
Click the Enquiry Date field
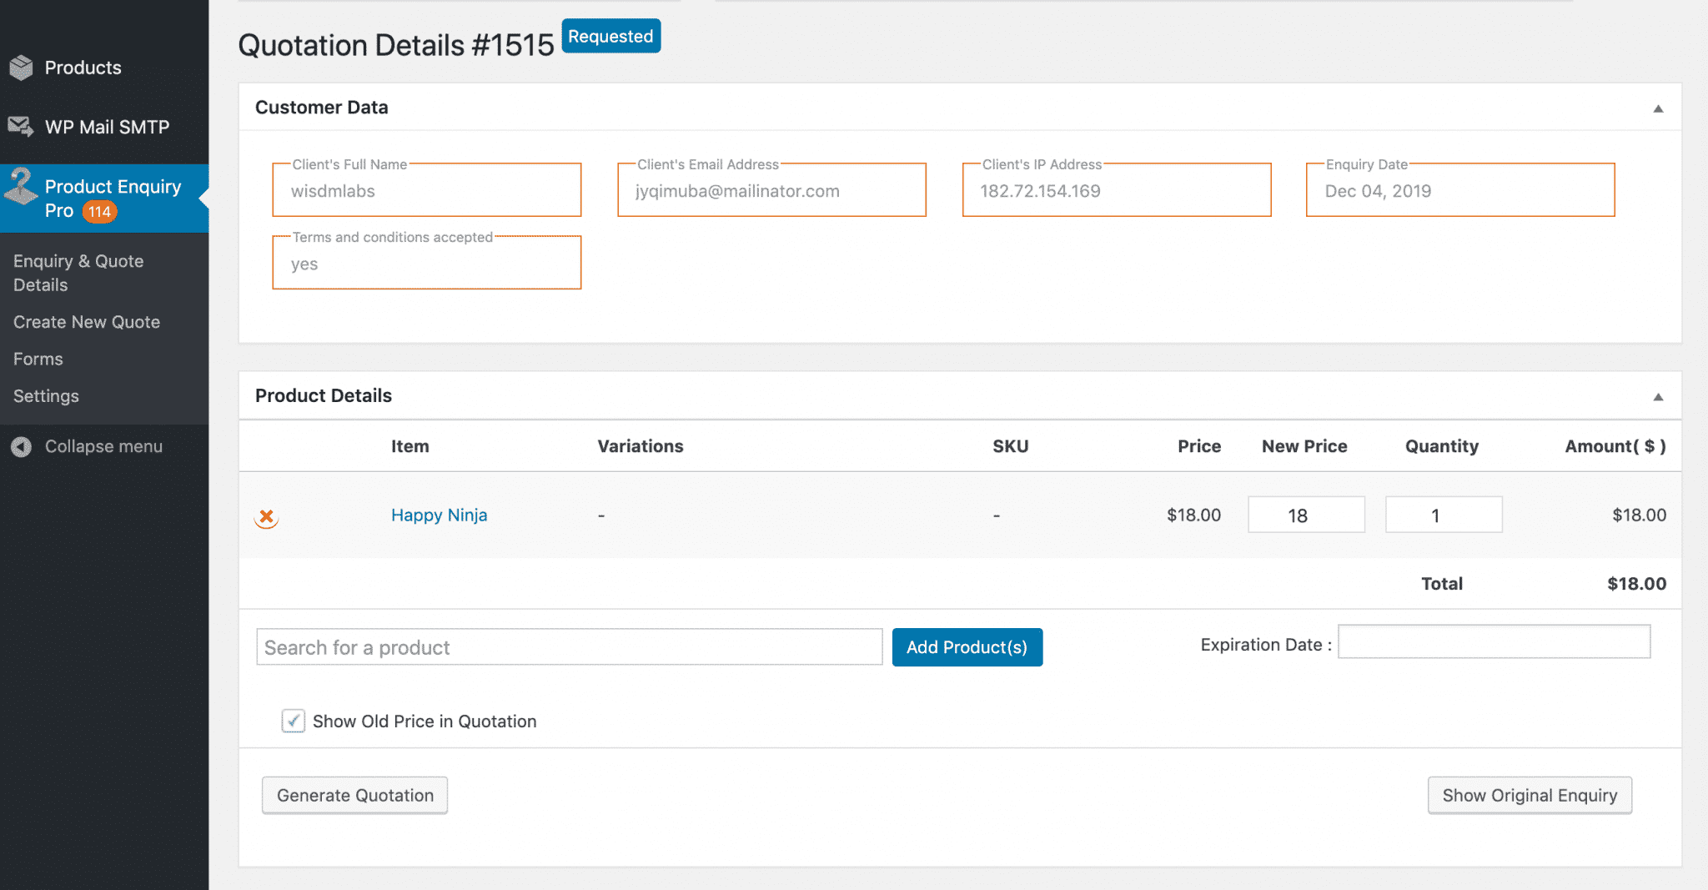pos(1460,190)
